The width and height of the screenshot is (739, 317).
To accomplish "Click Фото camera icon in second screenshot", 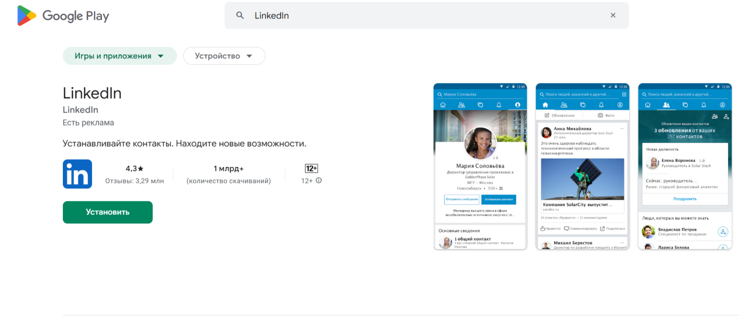I will tap(600, 115).
